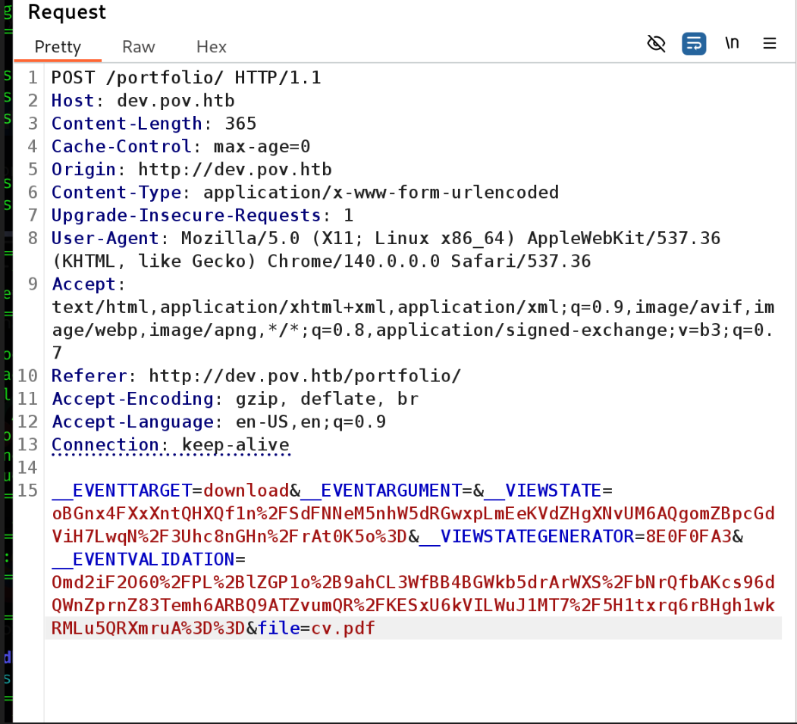Screen dimensions: 797x724
Task: Click the keep-alive value
Action: [x=235, y=444]
